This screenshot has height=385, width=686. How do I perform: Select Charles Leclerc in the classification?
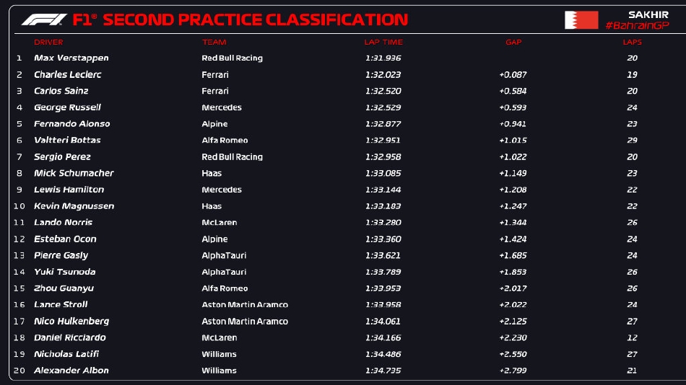point(68,74)
